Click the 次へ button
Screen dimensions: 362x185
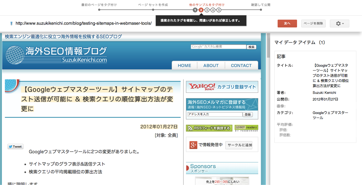click(287, 23)
